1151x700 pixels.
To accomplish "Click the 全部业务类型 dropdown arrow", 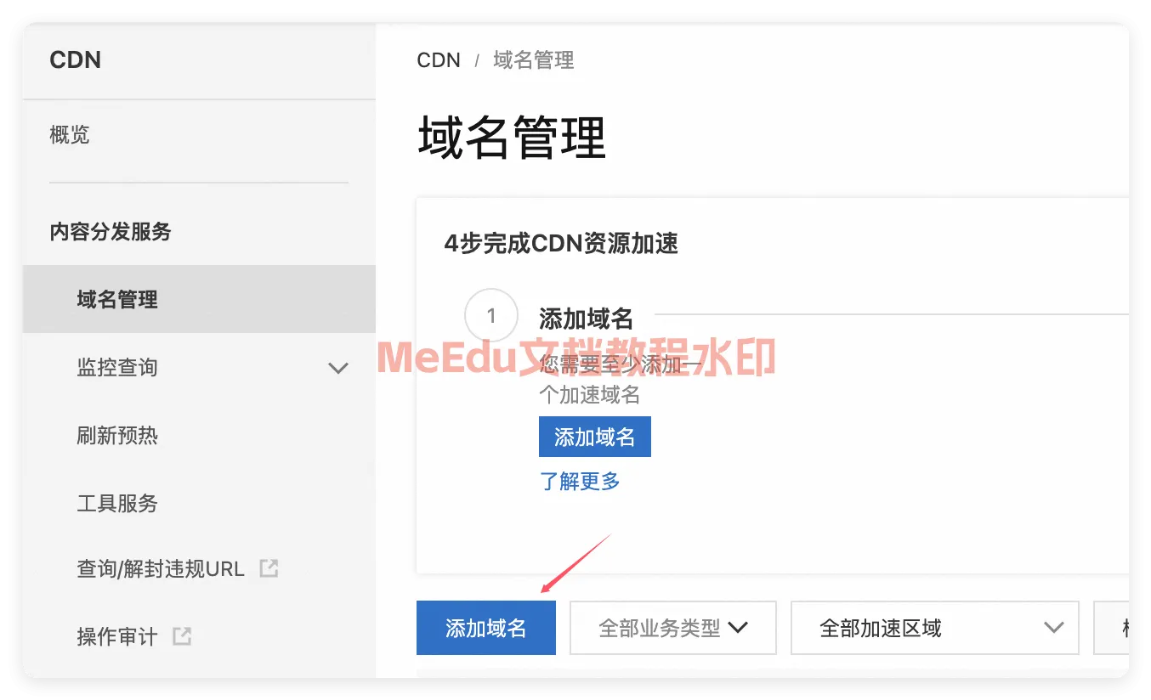I will (738, 628).
